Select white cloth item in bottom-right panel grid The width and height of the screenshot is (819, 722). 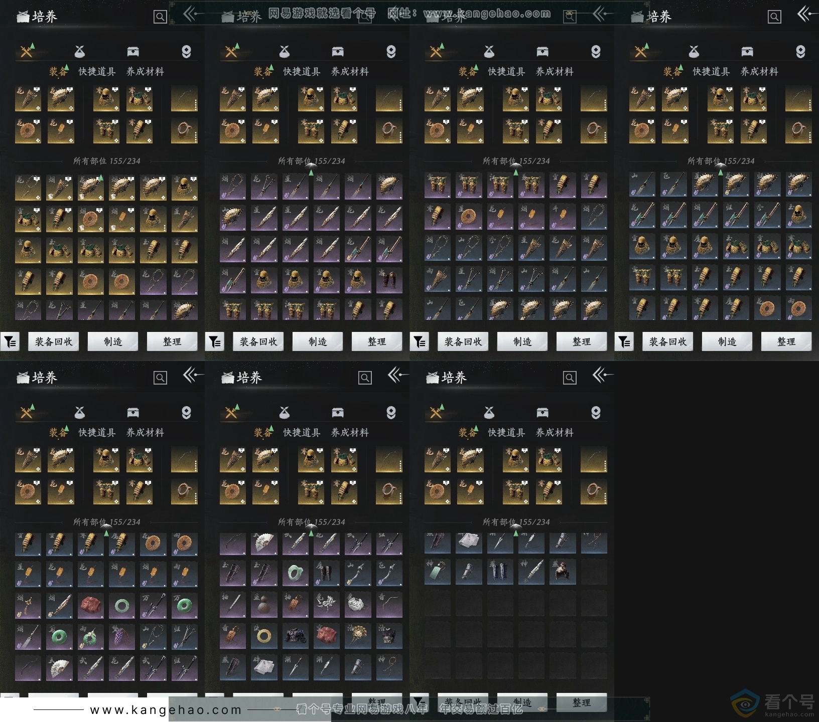pyautogui.click(x=469, y=544)
